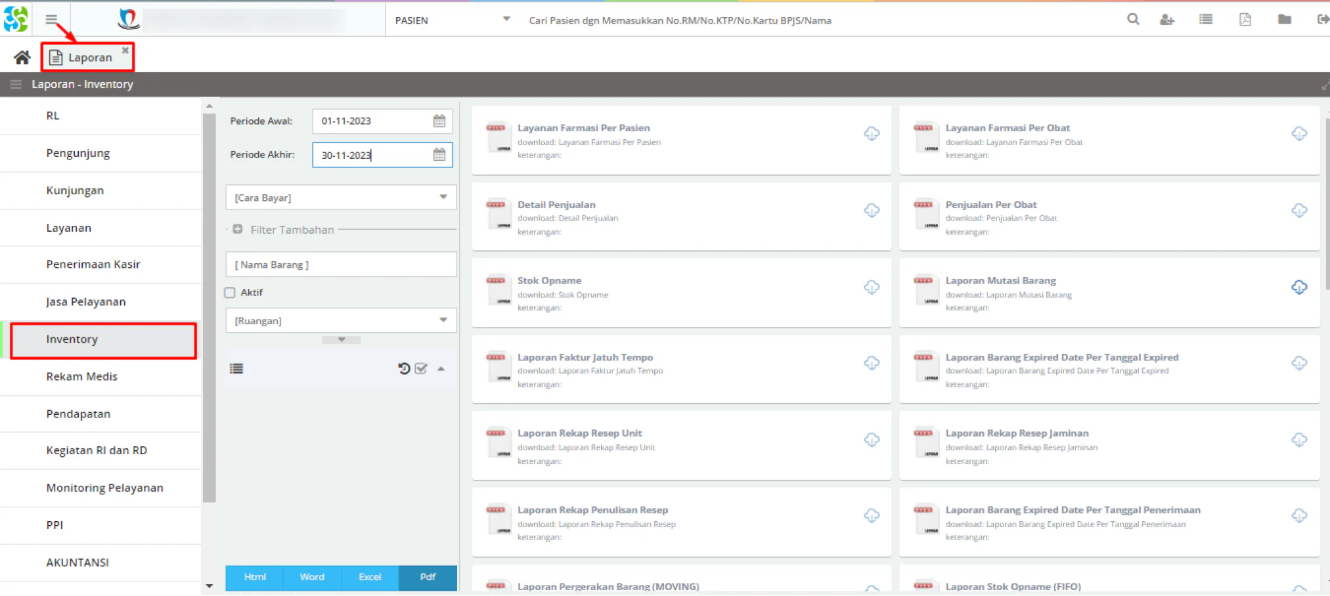Select AKUNTANSI report category
Image resolution: width=1330 pixels, height=596 pixels.
[100, 563]
